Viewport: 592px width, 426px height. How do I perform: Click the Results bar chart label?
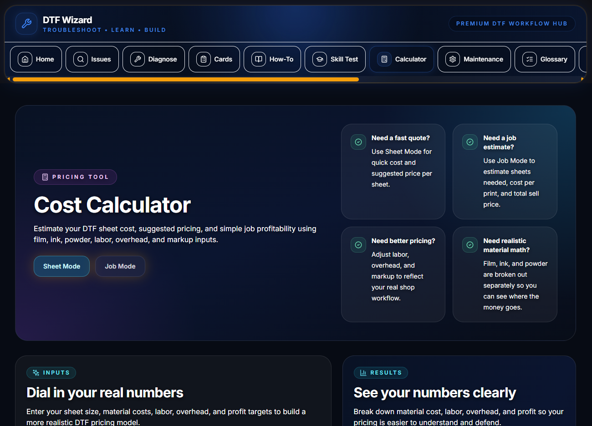point(381,373)
